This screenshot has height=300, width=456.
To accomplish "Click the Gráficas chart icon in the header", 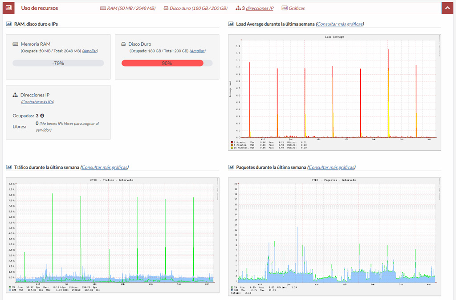I will tap(285, 8).
